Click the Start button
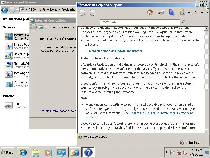The image size is (210, 158). pos(7,152)
